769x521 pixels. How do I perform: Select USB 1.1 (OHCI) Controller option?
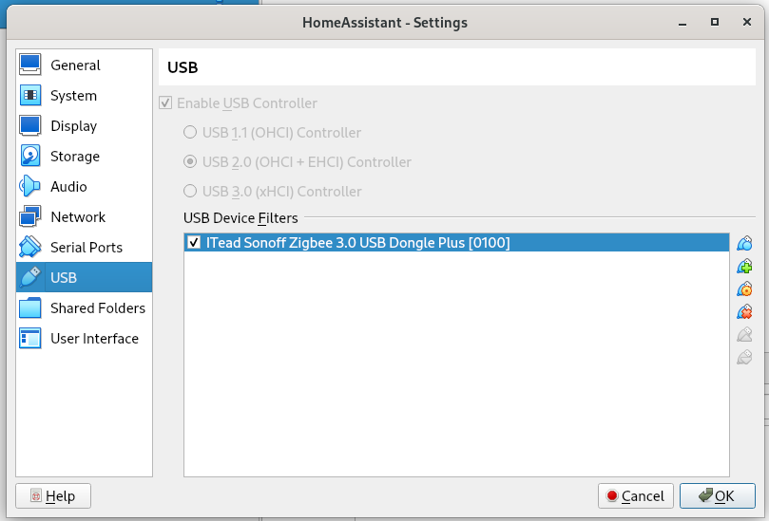point(190,133)
